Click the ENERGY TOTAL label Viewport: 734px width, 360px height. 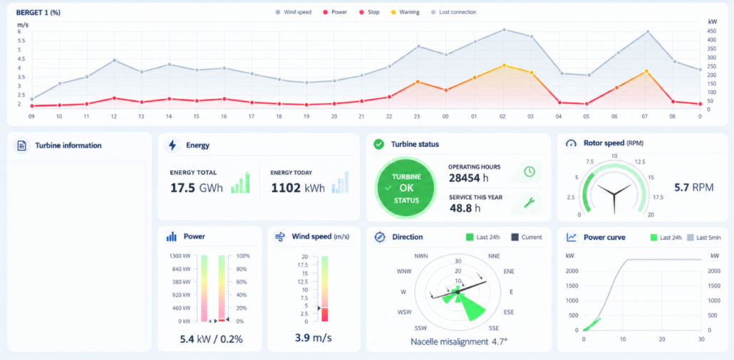[193, 172]
